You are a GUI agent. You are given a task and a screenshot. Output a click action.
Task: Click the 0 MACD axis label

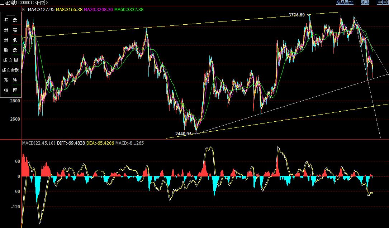point(19,176)
